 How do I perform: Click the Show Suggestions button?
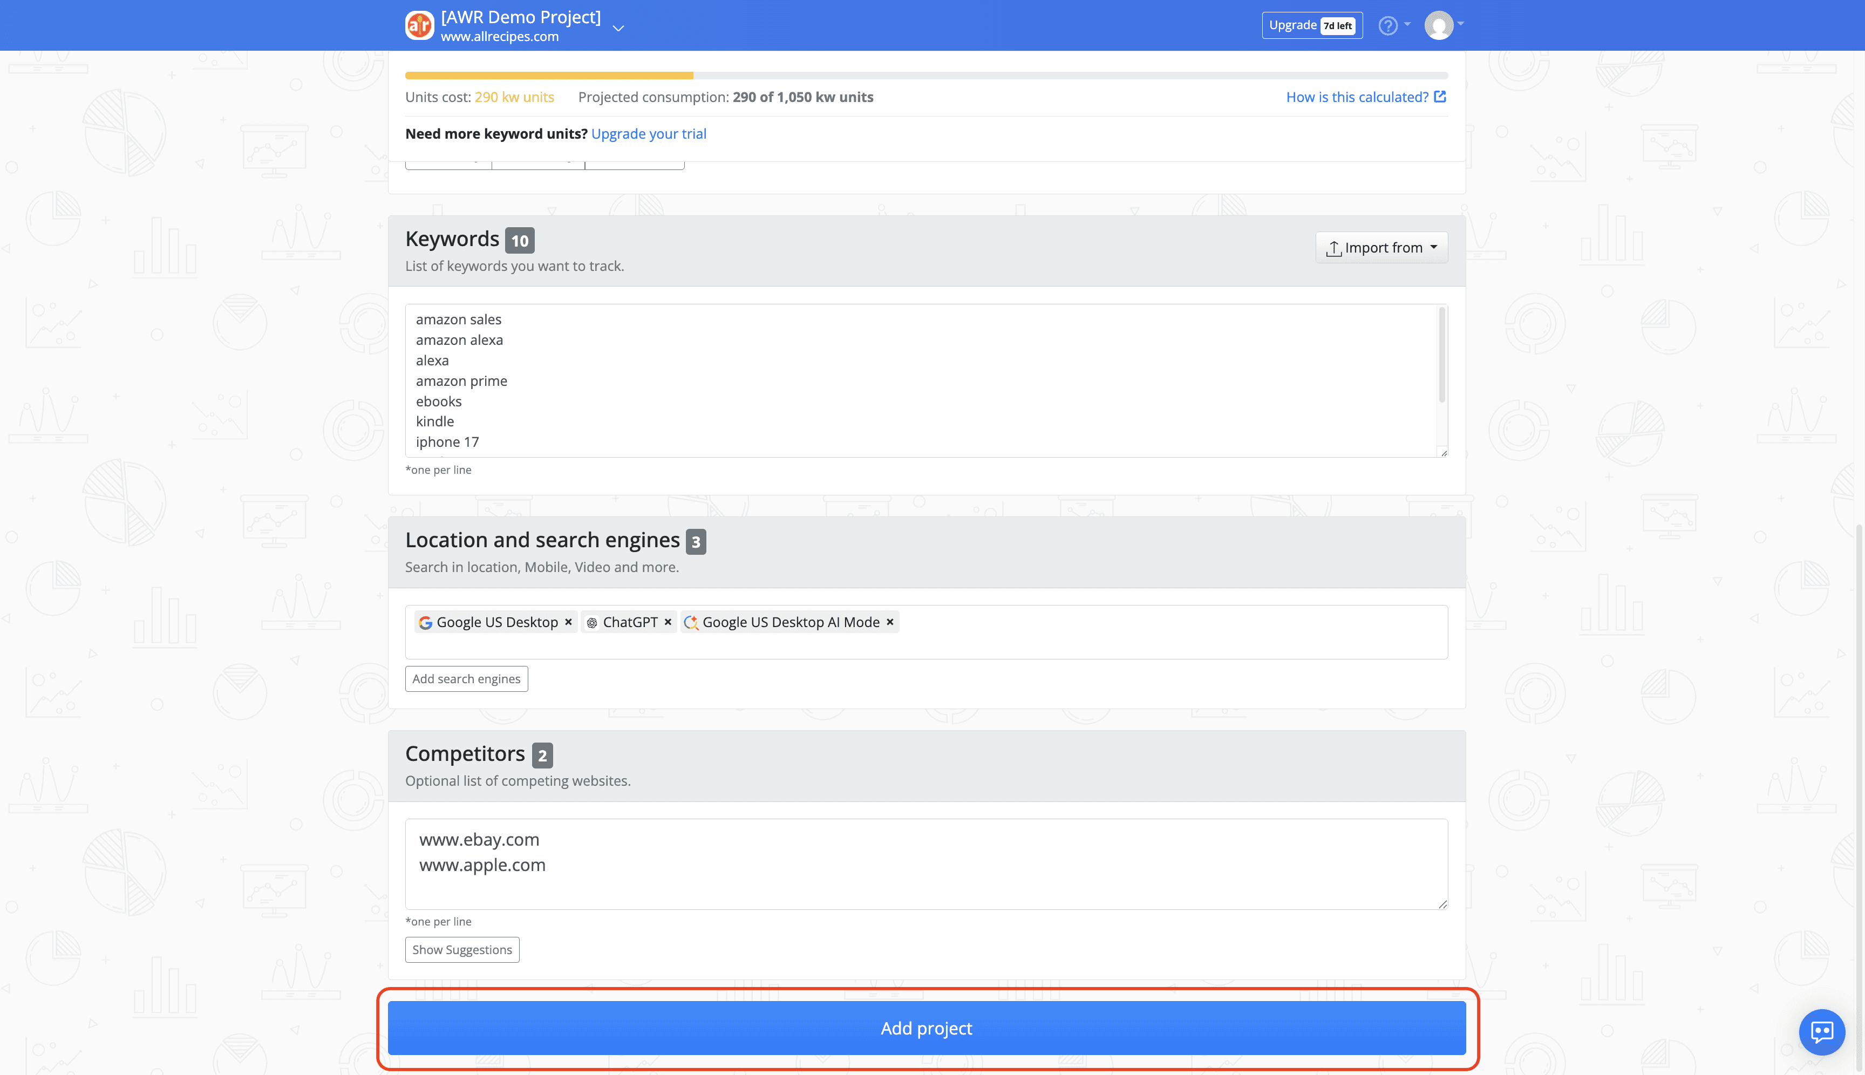[x=462, y=950]
